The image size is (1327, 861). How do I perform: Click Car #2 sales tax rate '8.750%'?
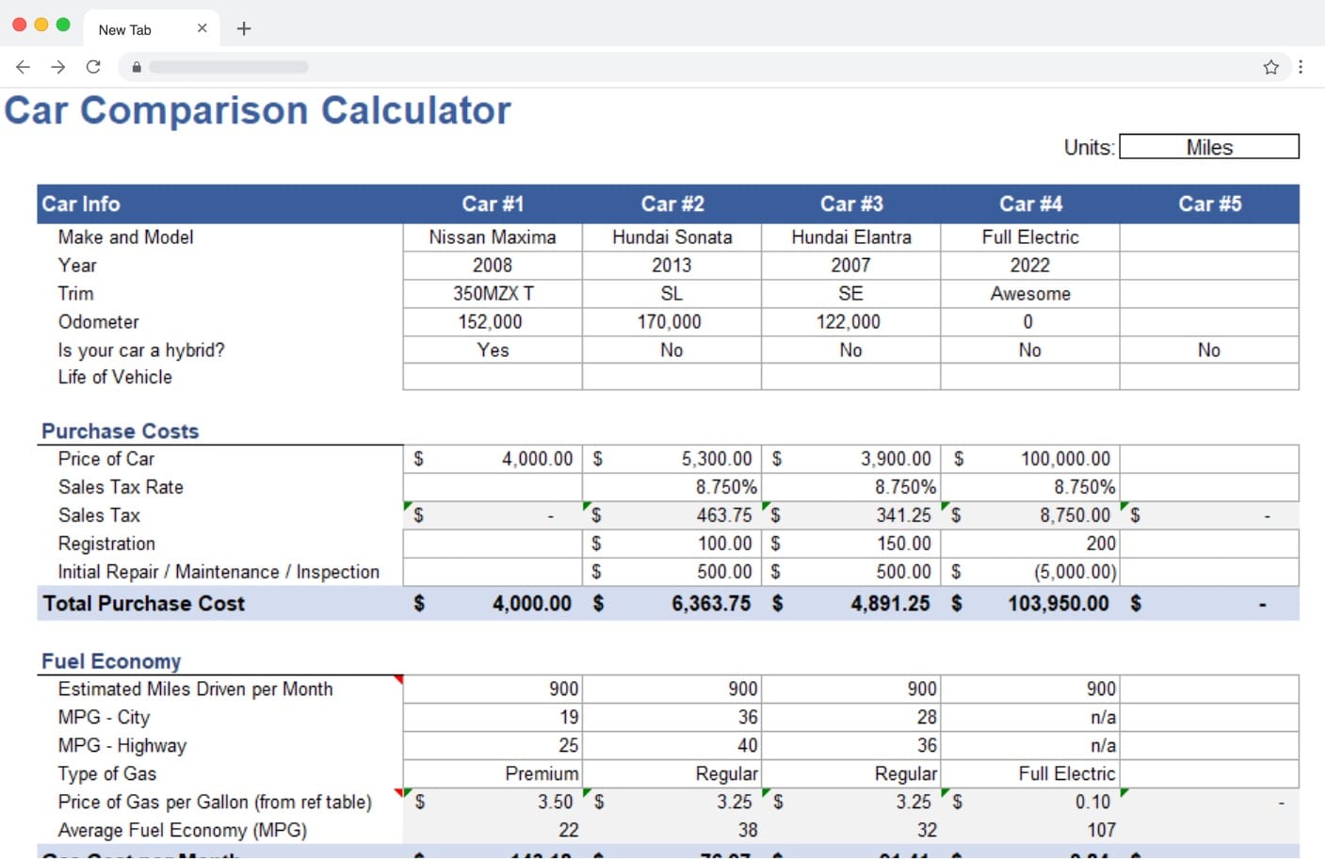point(672,487)
